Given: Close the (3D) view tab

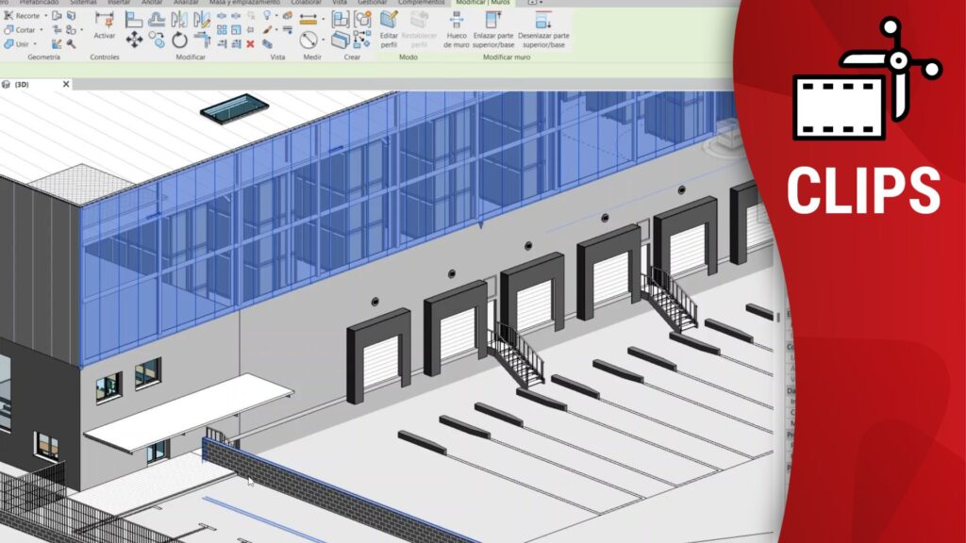Looking at the screenshot, I should pyautogui.click(x=66, y=84).
